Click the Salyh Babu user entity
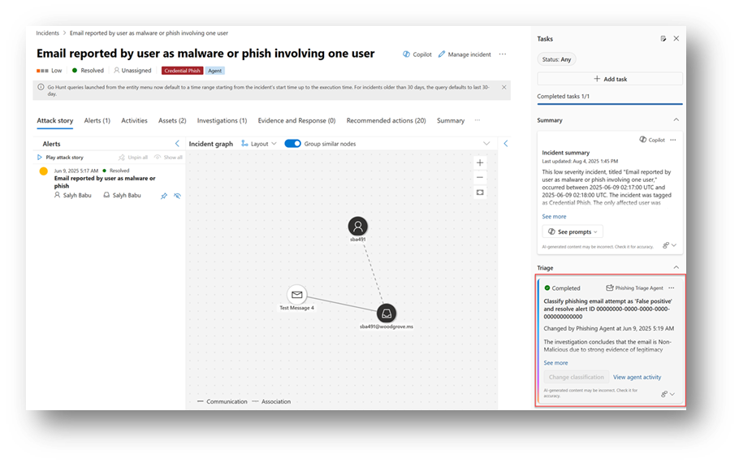Screen dimensions: 739x463 (x=72, y=195)
